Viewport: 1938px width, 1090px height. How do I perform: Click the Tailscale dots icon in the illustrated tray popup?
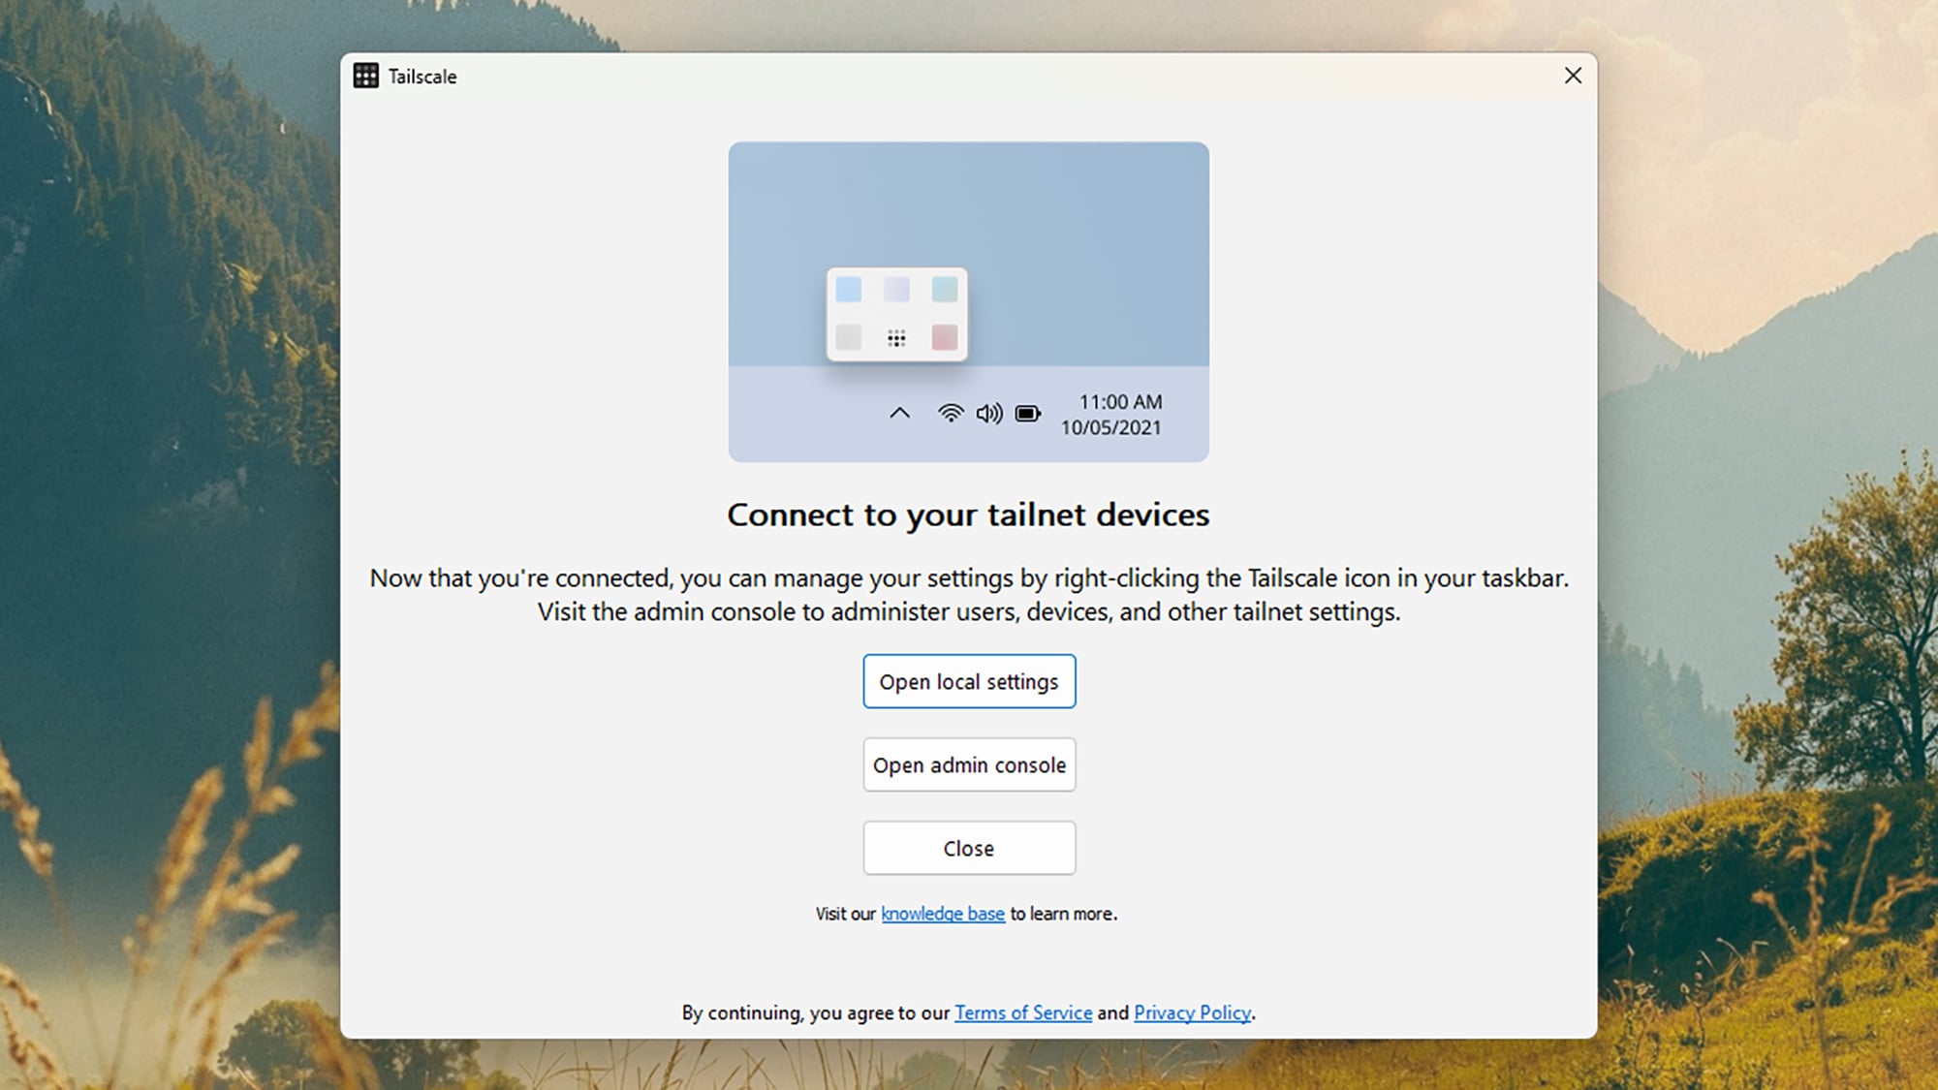tap(896, 338)
